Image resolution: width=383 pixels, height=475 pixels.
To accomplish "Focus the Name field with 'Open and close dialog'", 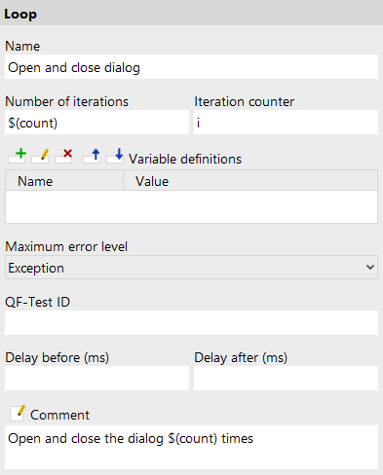I will (x=191, y=67).
